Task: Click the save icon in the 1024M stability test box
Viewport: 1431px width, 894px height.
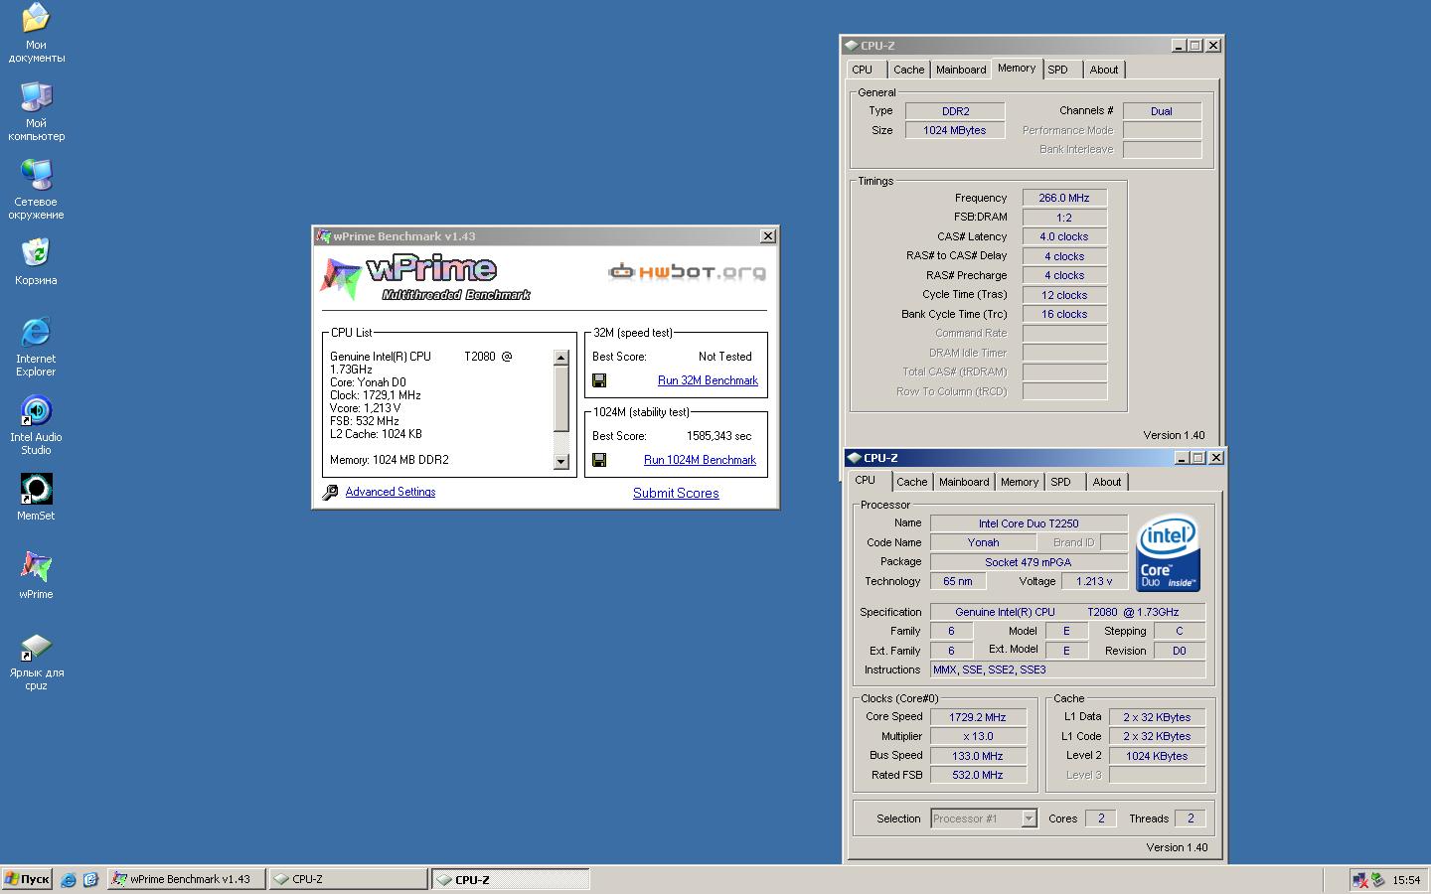Action: [x=599, y=460]
